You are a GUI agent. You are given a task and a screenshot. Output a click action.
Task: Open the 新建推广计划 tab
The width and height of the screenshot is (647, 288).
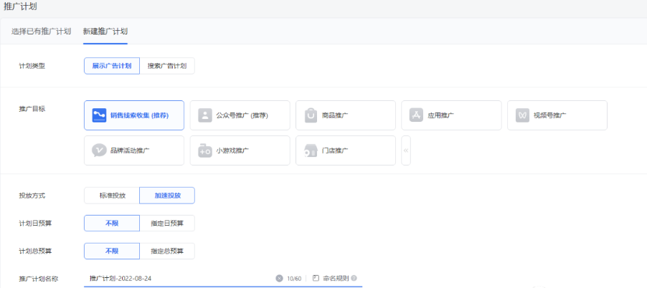(105, 32)
